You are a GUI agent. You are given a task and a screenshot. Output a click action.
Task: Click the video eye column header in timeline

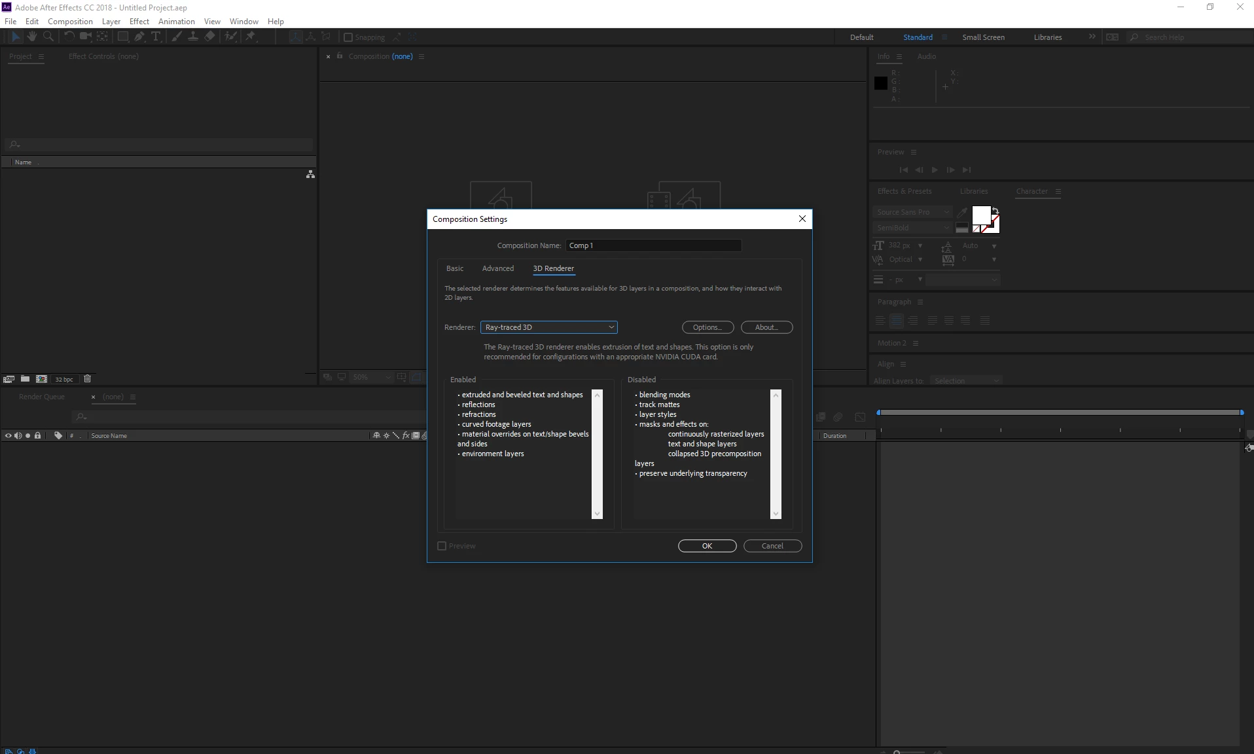click(x=8, y=436)
